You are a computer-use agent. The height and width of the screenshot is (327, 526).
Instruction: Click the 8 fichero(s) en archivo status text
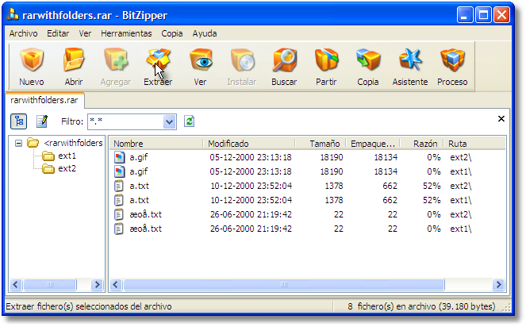[421, 306]
